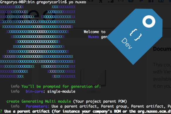Click the '? Use a parent artifact' question line
Screen dimensions: 171x114
[x=85, y=111]
